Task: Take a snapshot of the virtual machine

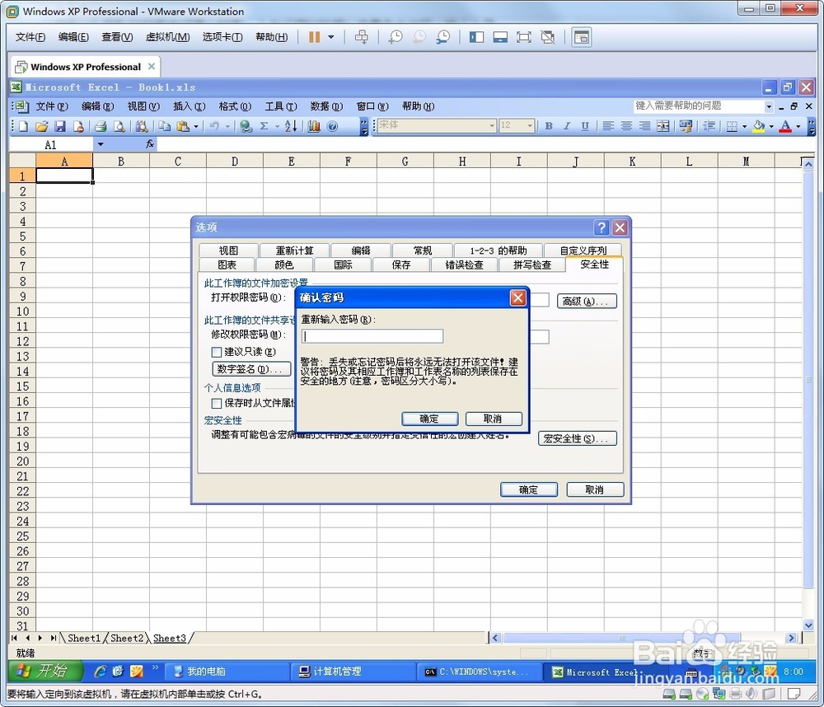Action: tap(396, 37)
